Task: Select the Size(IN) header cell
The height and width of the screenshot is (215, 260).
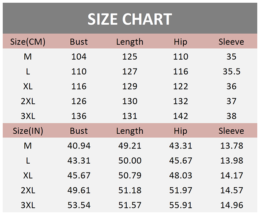Action: tap(28, 131)
